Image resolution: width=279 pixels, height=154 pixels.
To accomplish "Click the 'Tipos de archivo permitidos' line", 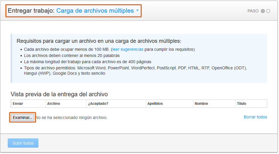I will coord(135,71).
